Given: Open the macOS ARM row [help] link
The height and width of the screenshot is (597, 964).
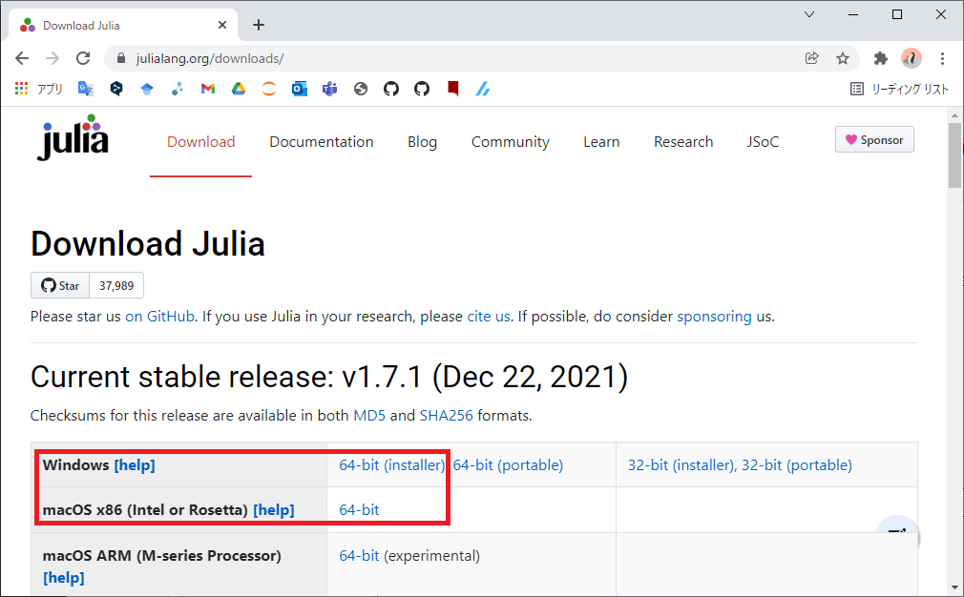Looking at the screenshot, I should (64, 577).
